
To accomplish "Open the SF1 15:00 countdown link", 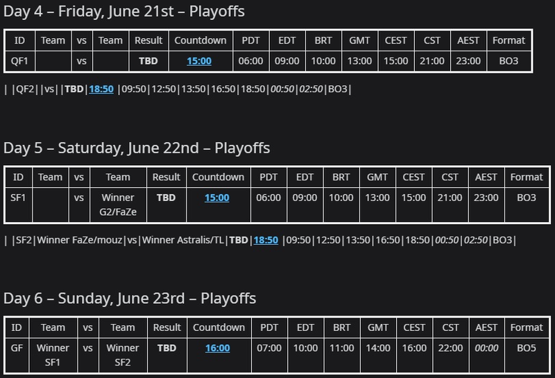I will tap(216, 198).
